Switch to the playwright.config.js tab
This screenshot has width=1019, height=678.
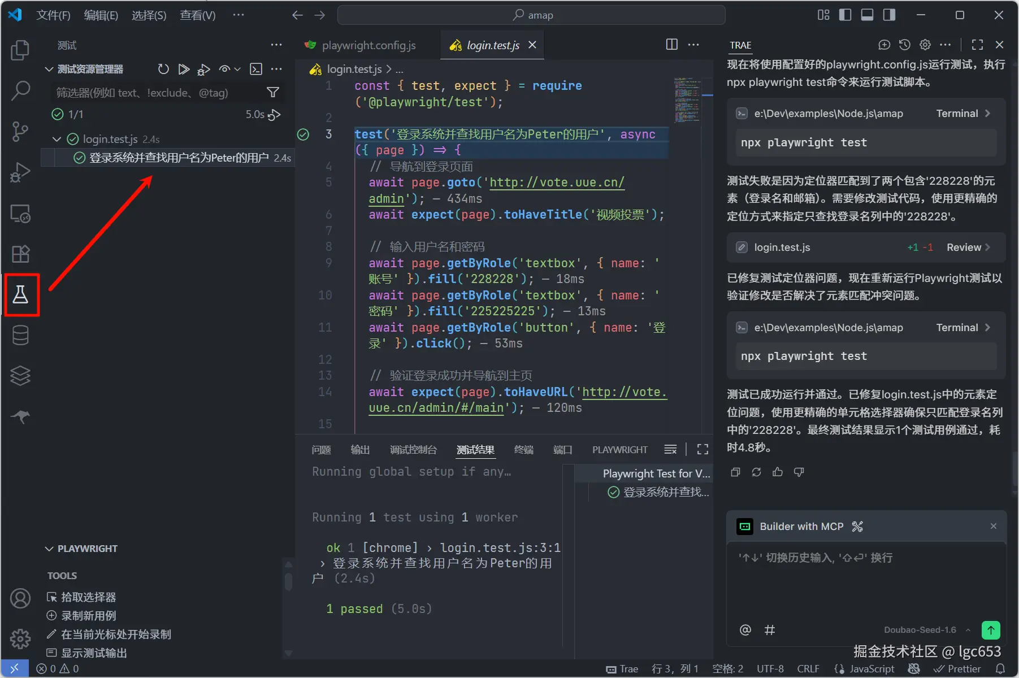click(368, 45)
